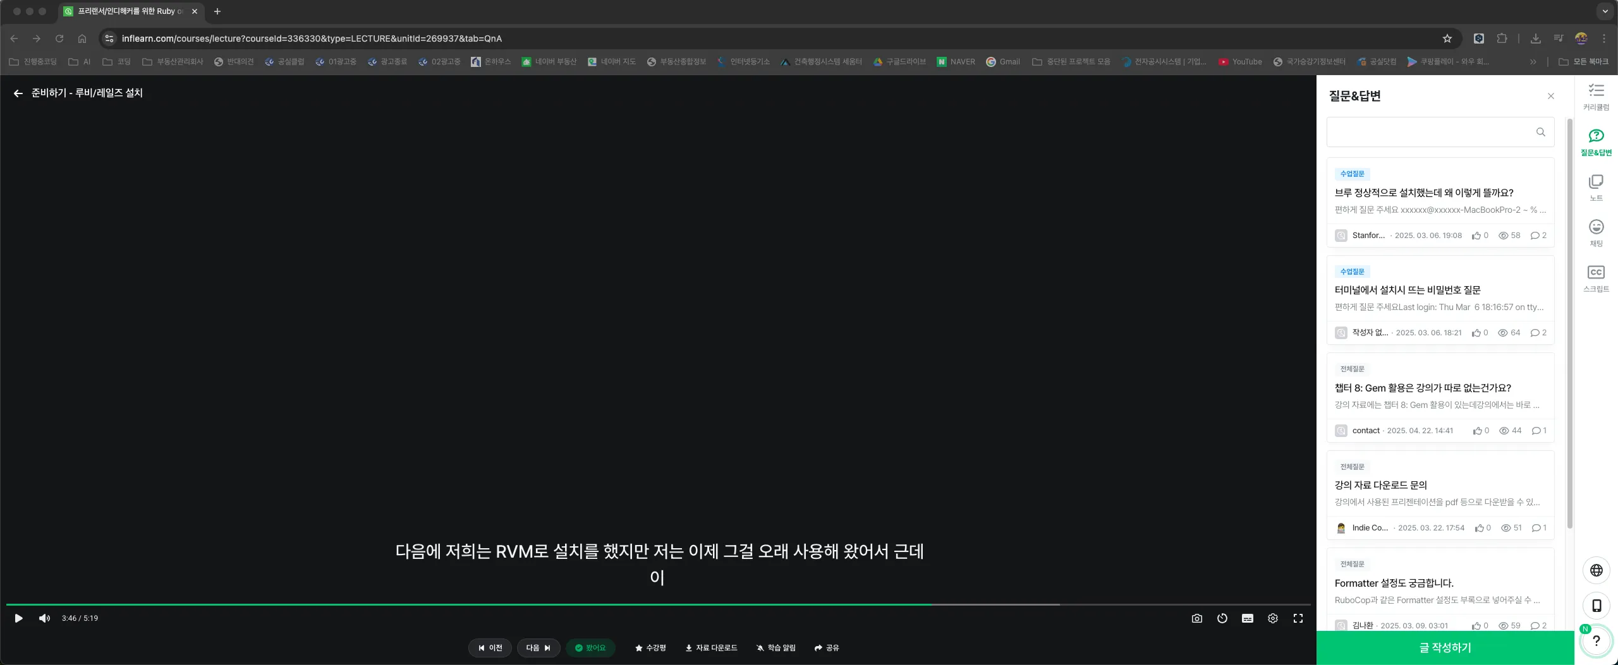Screen dimensions: 1618x665
Task: Click the browser forward arrow
Action: (x=37, y=39)
